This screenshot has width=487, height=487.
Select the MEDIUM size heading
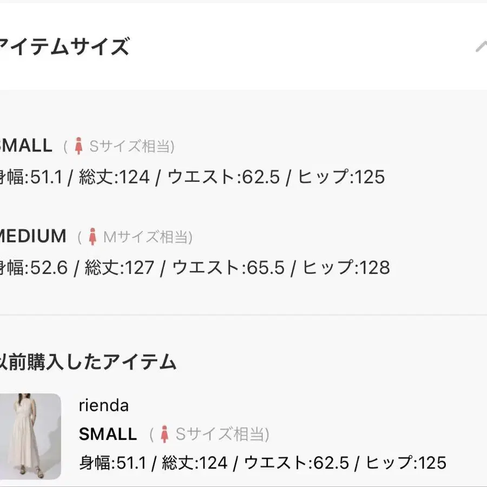click(x=33, y=236)
